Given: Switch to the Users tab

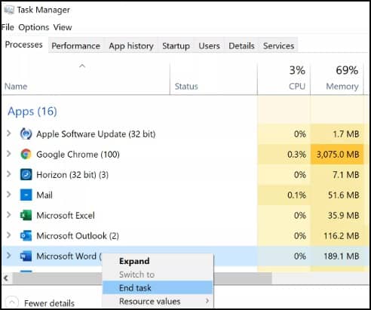Looking at the screenshot, I should (209, 46).
